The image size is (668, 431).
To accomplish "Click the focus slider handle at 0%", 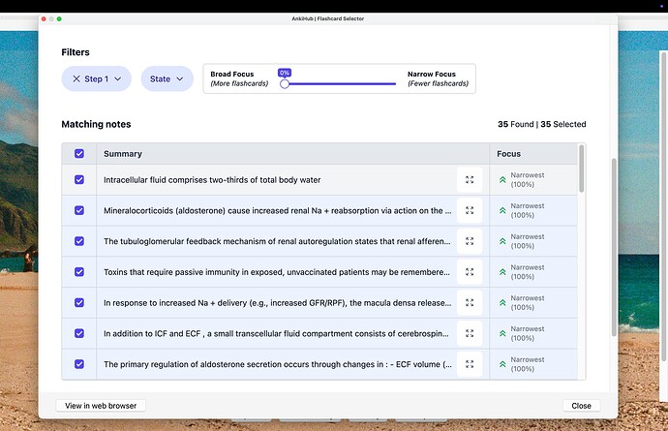I will pyautogui.click(x=285, y=84).
